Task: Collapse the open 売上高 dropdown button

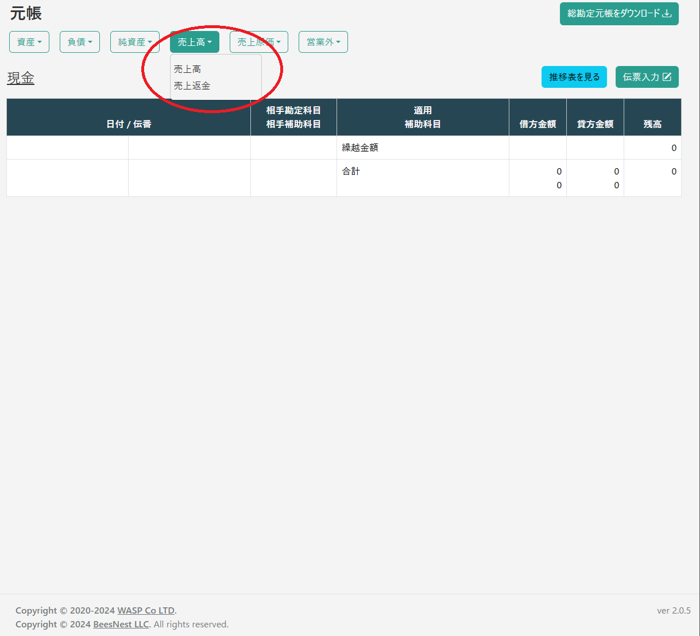Action: pyautogui.click(x=195, y=42)
